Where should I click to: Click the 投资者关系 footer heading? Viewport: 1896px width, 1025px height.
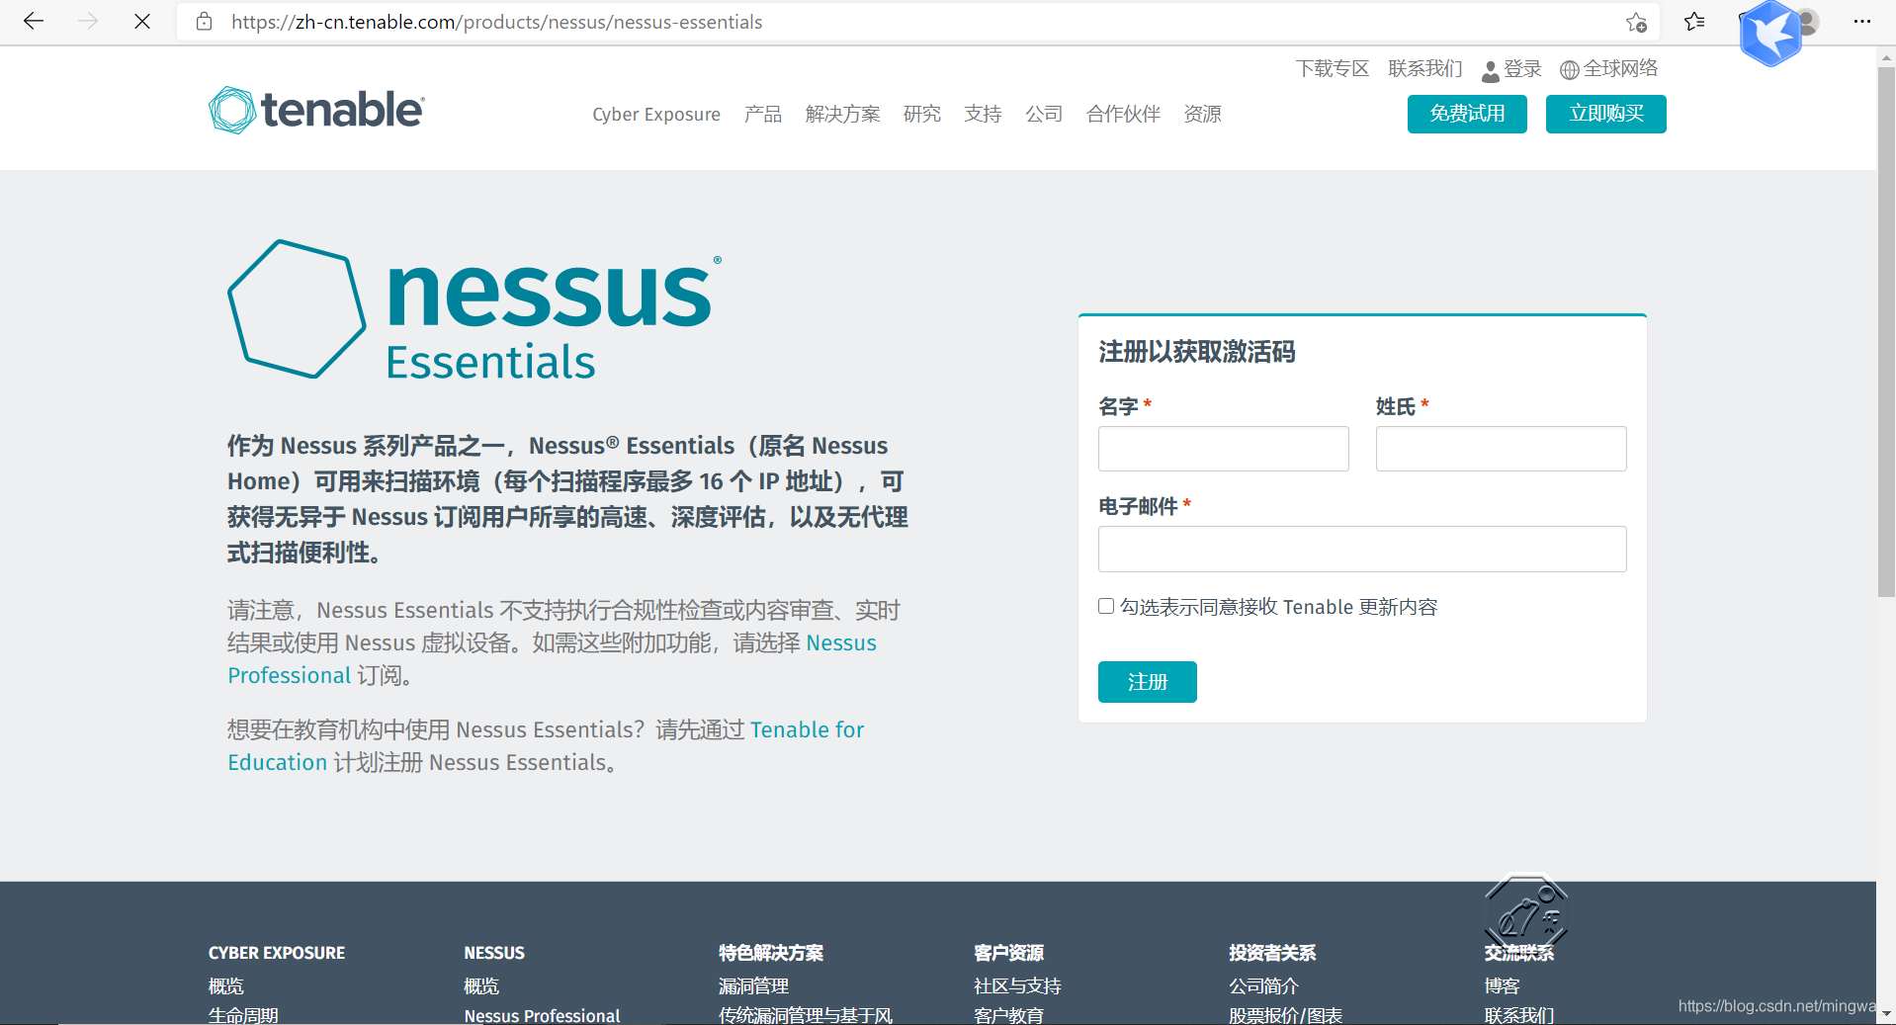(1272, 953)
